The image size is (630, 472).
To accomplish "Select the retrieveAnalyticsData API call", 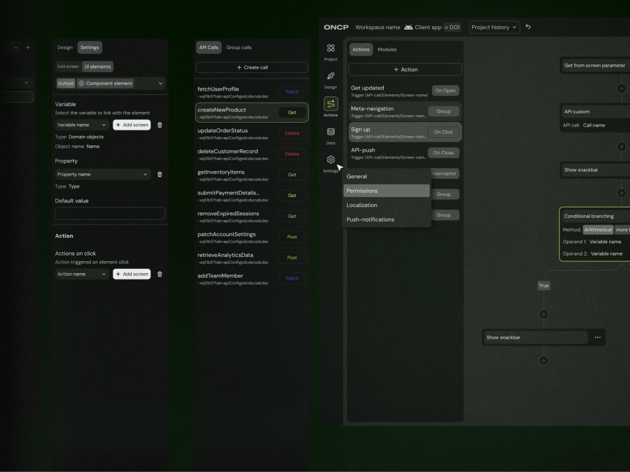I will [x=252, y=257].
